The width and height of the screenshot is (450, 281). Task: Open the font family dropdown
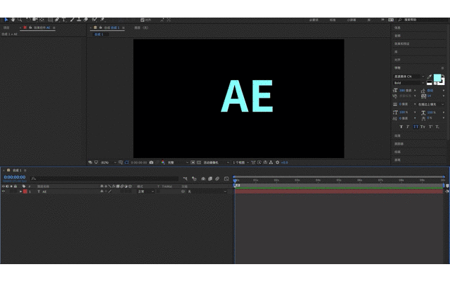409,77
